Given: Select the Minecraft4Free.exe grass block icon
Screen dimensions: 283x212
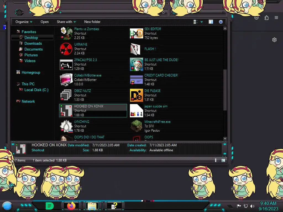Looking at the screenshot, I should [137, 126].
